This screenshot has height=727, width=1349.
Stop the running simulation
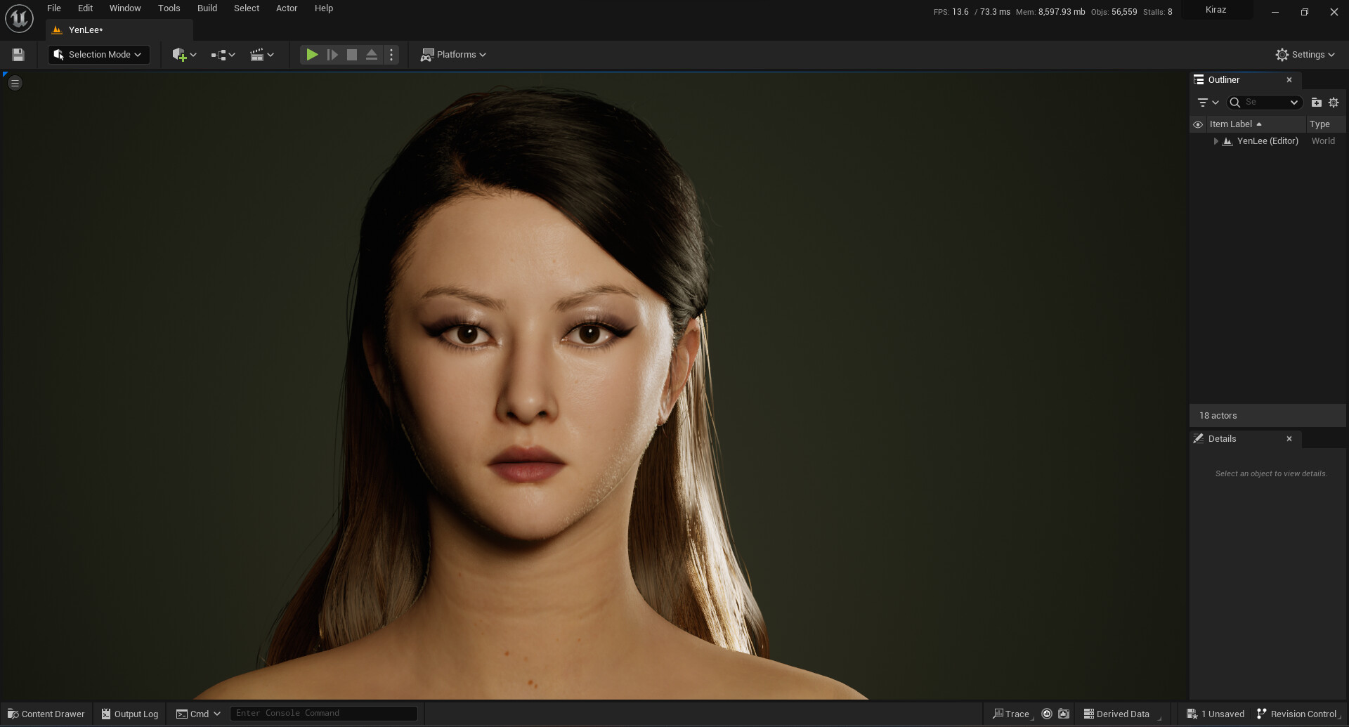point(352,54)
